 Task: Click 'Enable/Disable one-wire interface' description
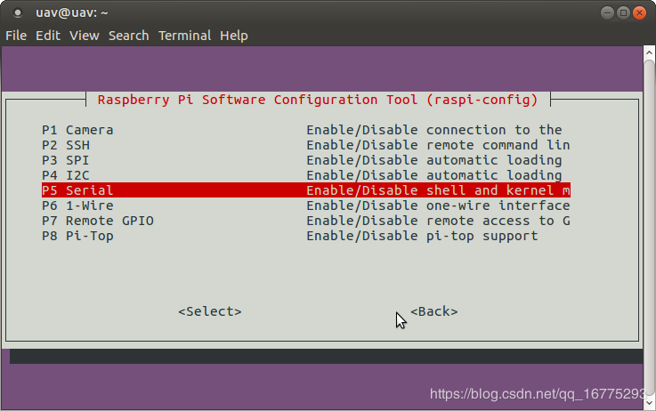[x=438, y=205]
